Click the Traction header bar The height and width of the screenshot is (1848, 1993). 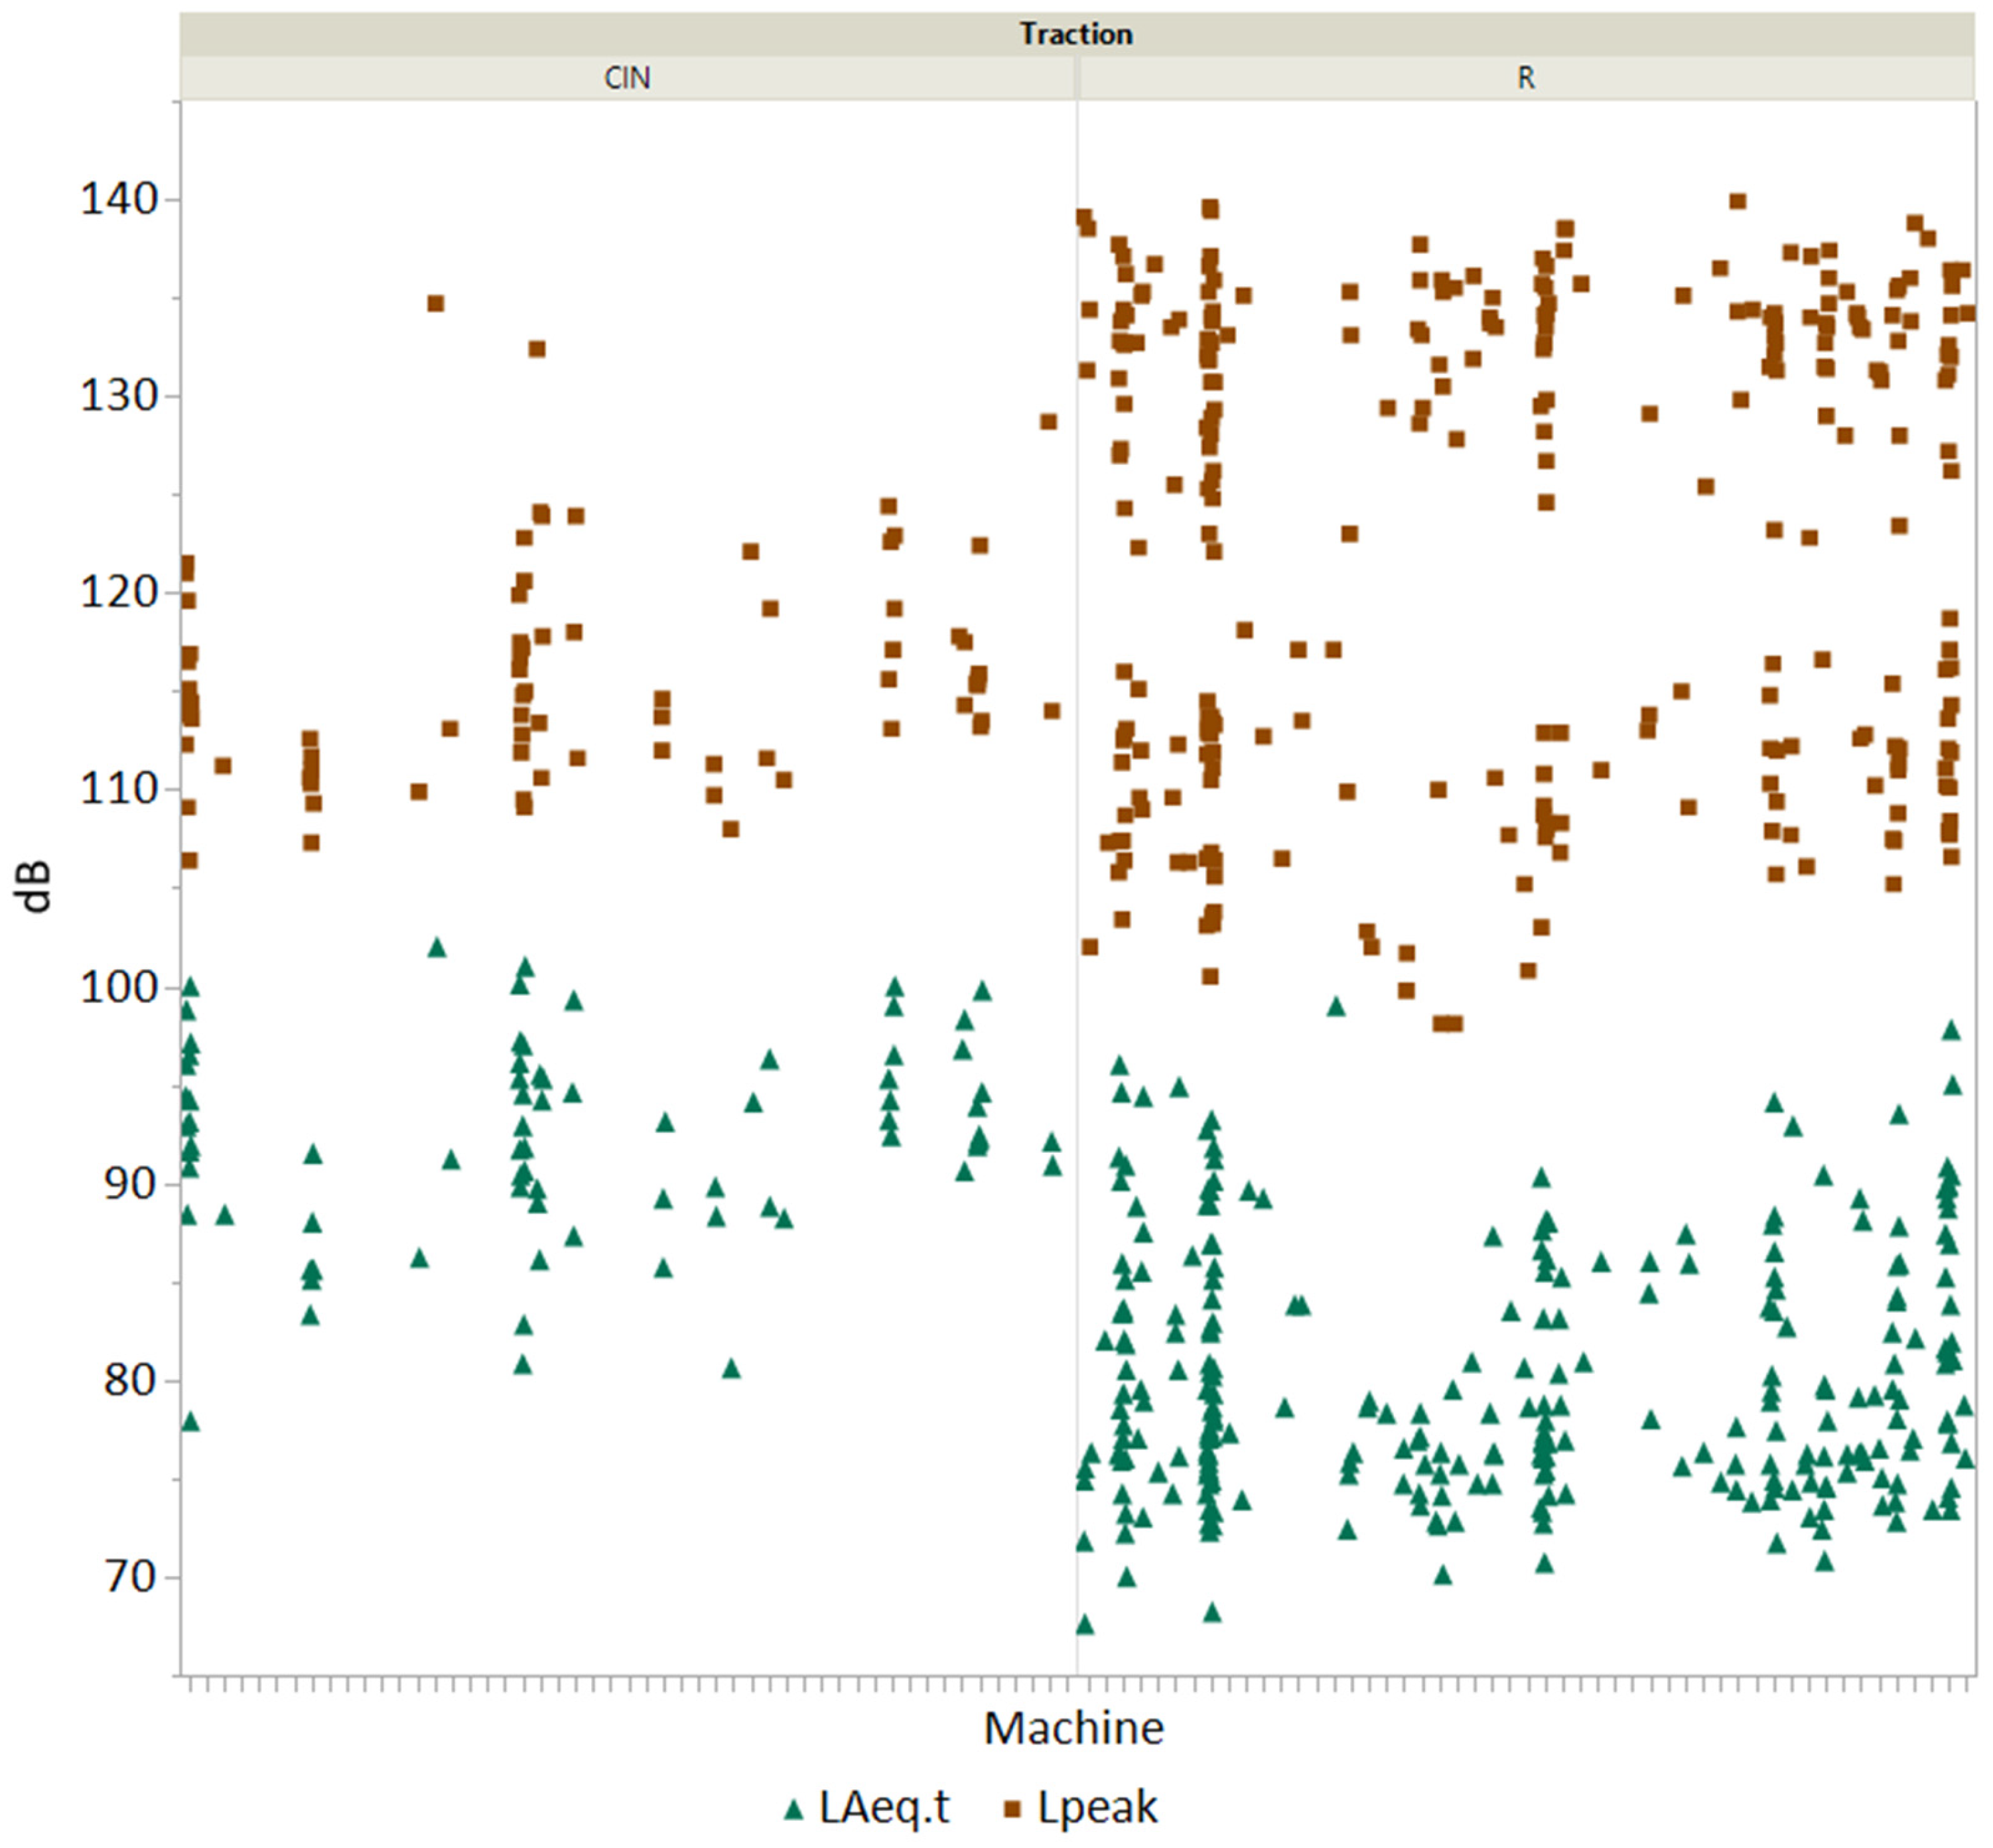point(1076,34)
